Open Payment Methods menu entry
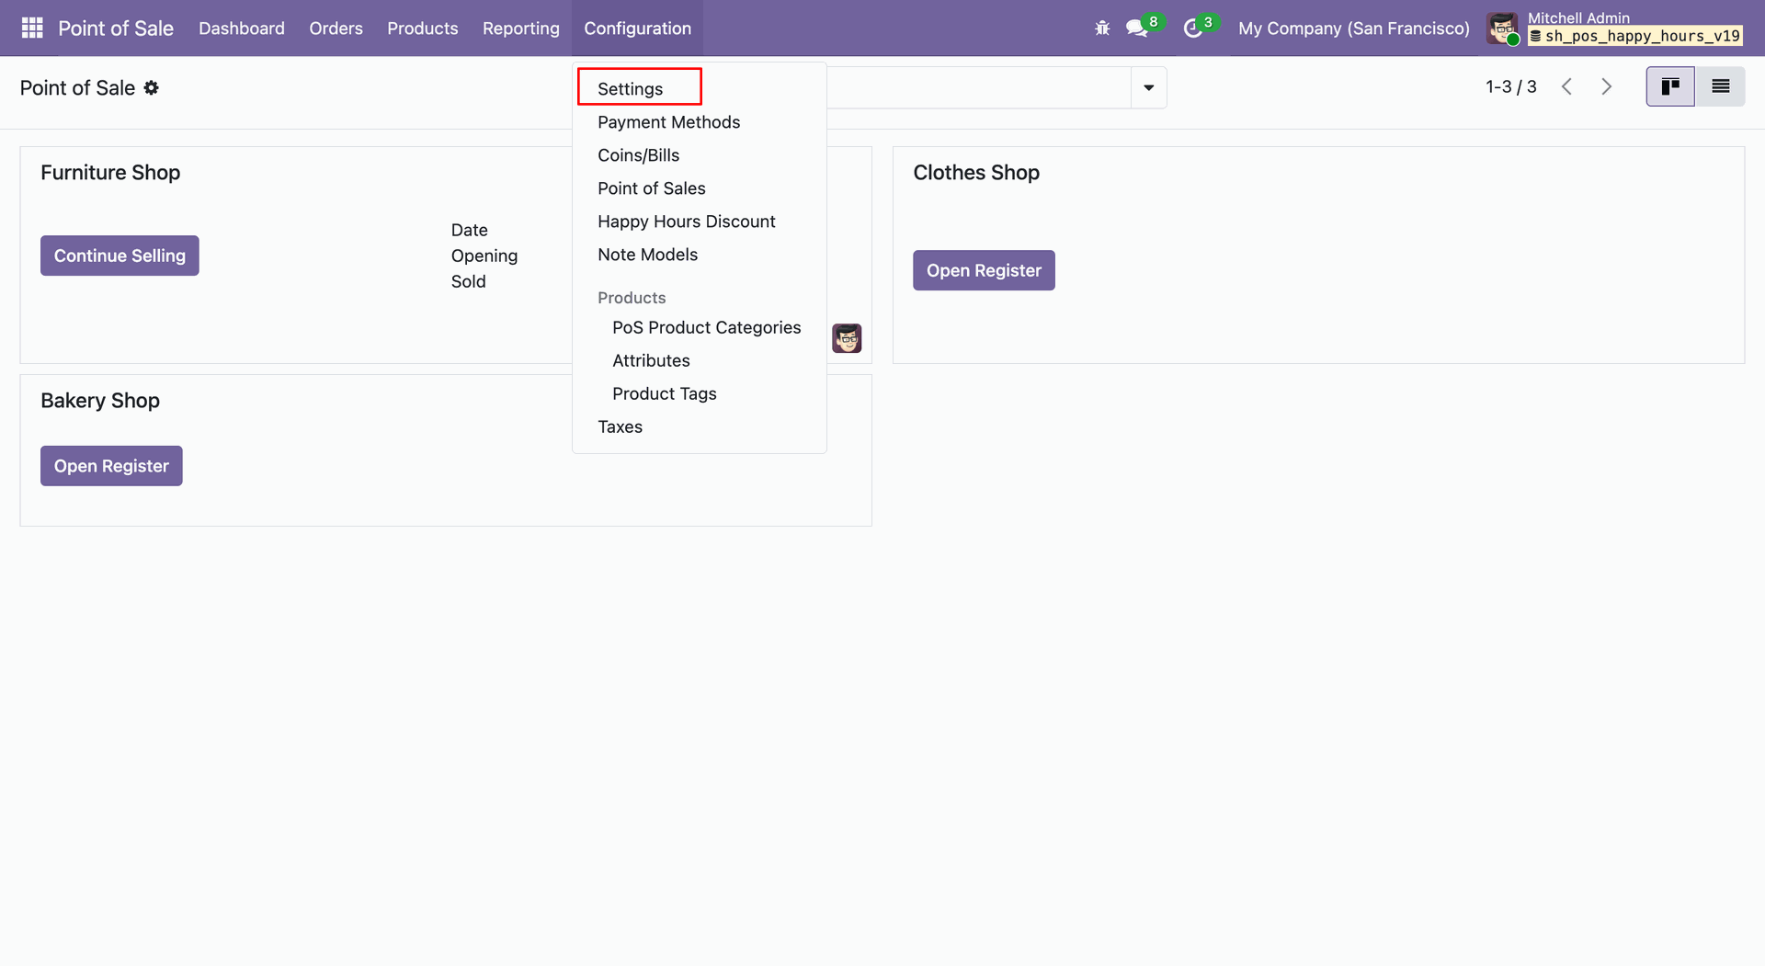Viewport: 1765px width, 966px height. pos(668,122)
